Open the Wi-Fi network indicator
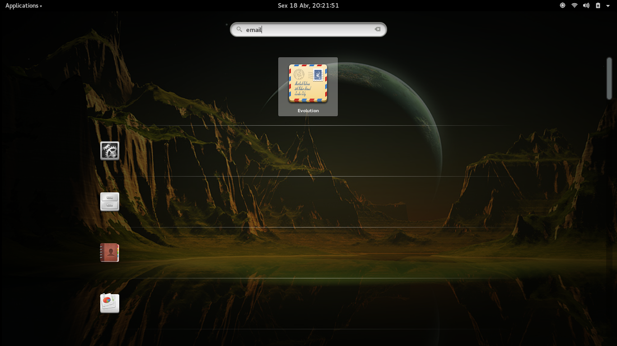 pos(575,5)
